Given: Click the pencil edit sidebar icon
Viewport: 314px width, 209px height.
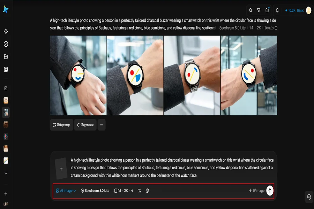Looking at the screenshot, I should (6, 88).
